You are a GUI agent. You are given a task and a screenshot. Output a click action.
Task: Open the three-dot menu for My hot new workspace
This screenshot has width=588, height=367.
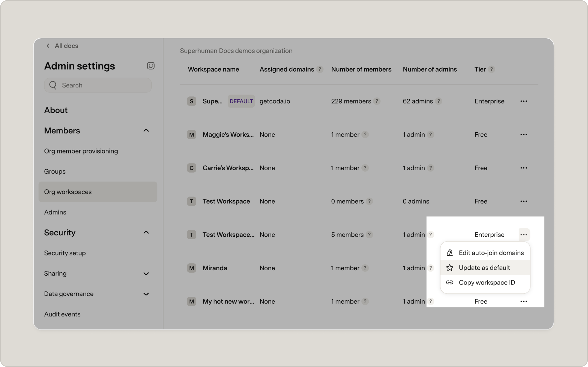click(x=524, y=301)
